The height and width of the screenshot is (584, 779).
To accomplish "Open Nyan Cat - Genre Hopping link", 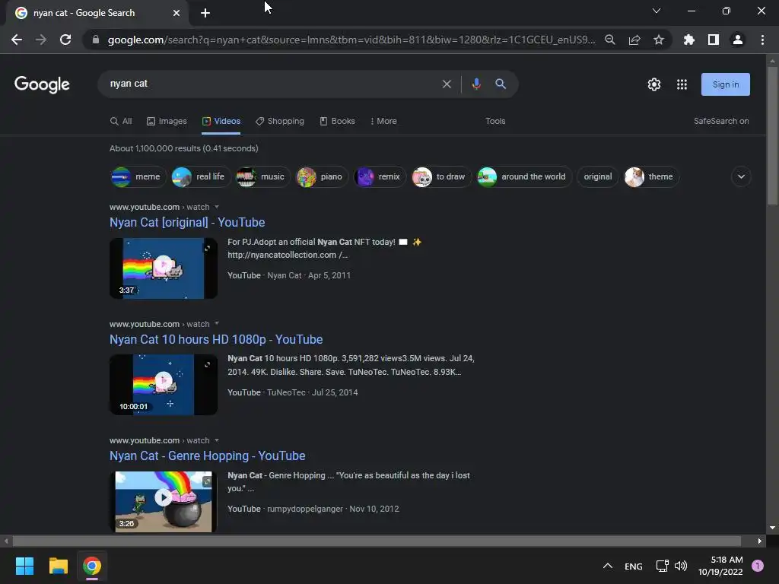I will click(x=207, y=456).
